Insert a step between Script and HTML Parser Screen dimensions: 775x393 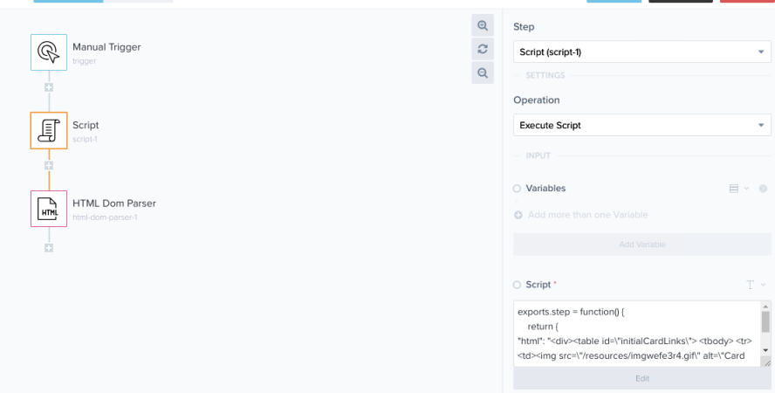pyautogui.click(x=49, y=165)
